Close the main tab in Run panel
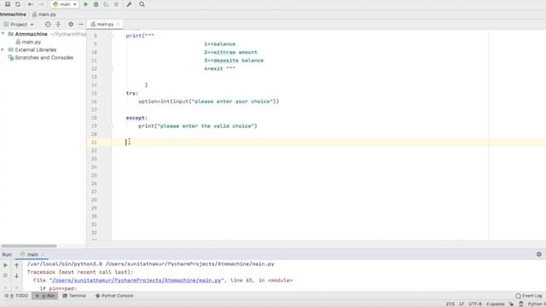 click(43, 254)
